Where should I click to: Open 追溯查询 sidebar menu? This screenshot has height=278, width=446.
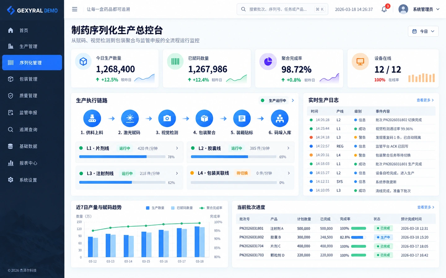tap(32, 129)
